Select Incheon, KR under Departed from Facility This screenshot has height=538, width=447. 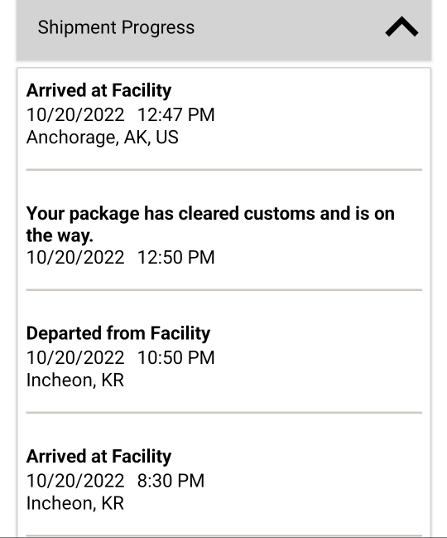coord(75,380)
